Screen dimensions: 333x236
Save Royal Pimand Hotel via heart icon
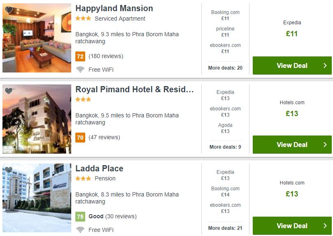[x=9, y=91]
